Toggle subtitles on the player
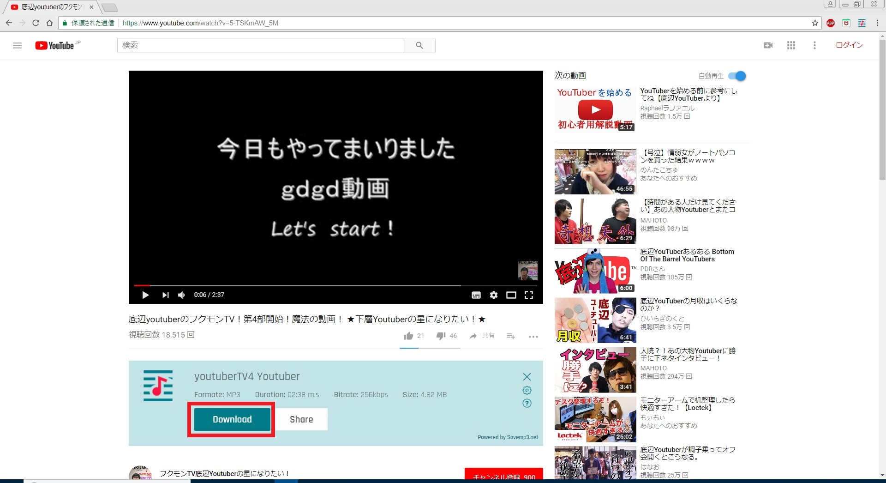 (476, 295)
